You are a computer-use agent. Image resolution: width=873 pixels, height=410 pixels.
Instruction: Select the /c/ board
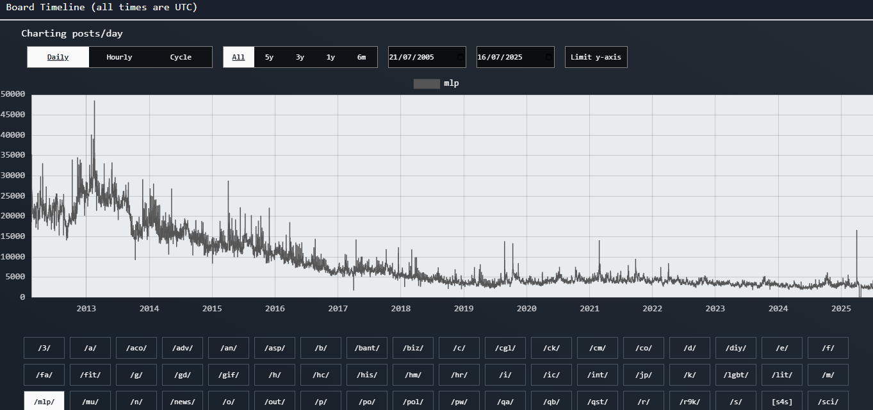point(459,348)
